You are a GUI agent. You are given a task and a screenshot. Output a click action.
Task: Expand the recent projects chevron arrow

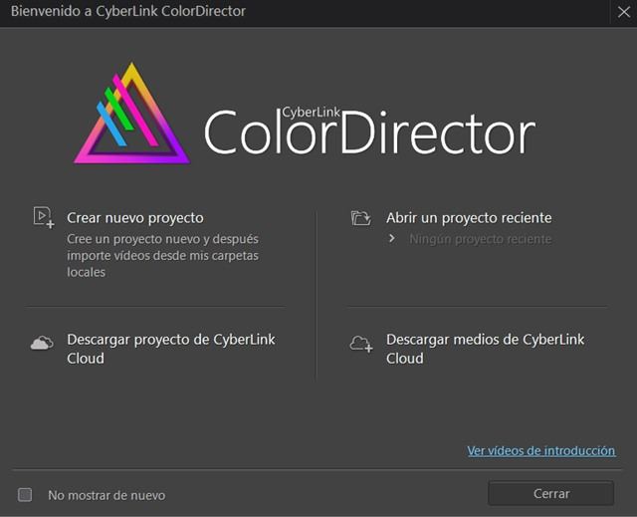[x=391, y=239]
